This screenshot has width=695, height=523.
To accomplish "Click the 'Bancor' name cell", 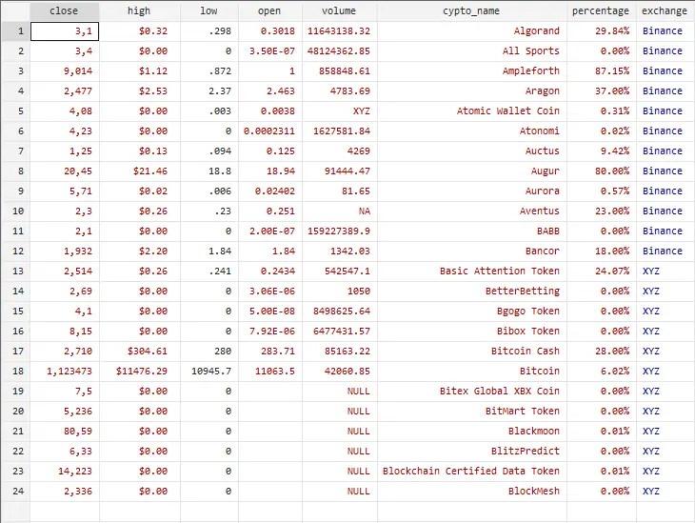I will tap(472, 251).
